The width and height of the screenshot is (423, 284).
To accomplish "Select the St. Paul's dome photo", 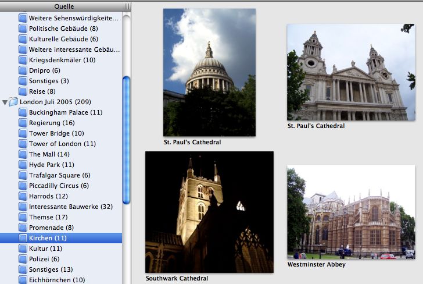I will [209, 72].
